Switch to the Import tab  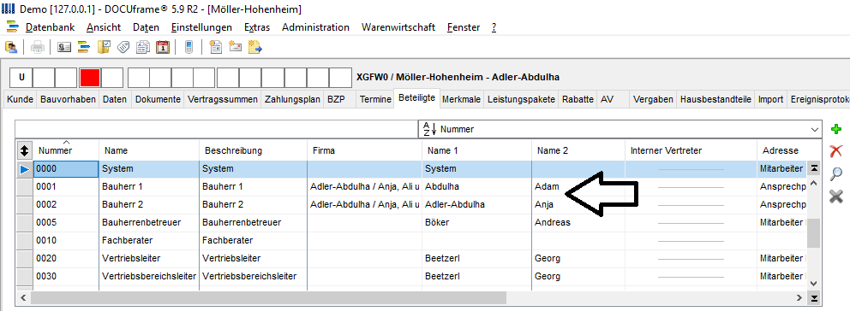(x=770, y=99)
